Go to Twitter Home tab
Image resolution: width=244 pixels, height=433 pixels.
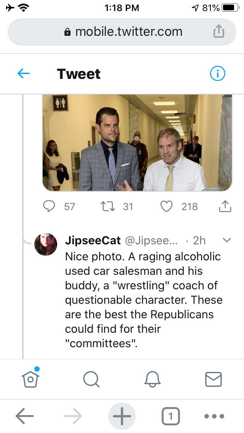point(31,378)
